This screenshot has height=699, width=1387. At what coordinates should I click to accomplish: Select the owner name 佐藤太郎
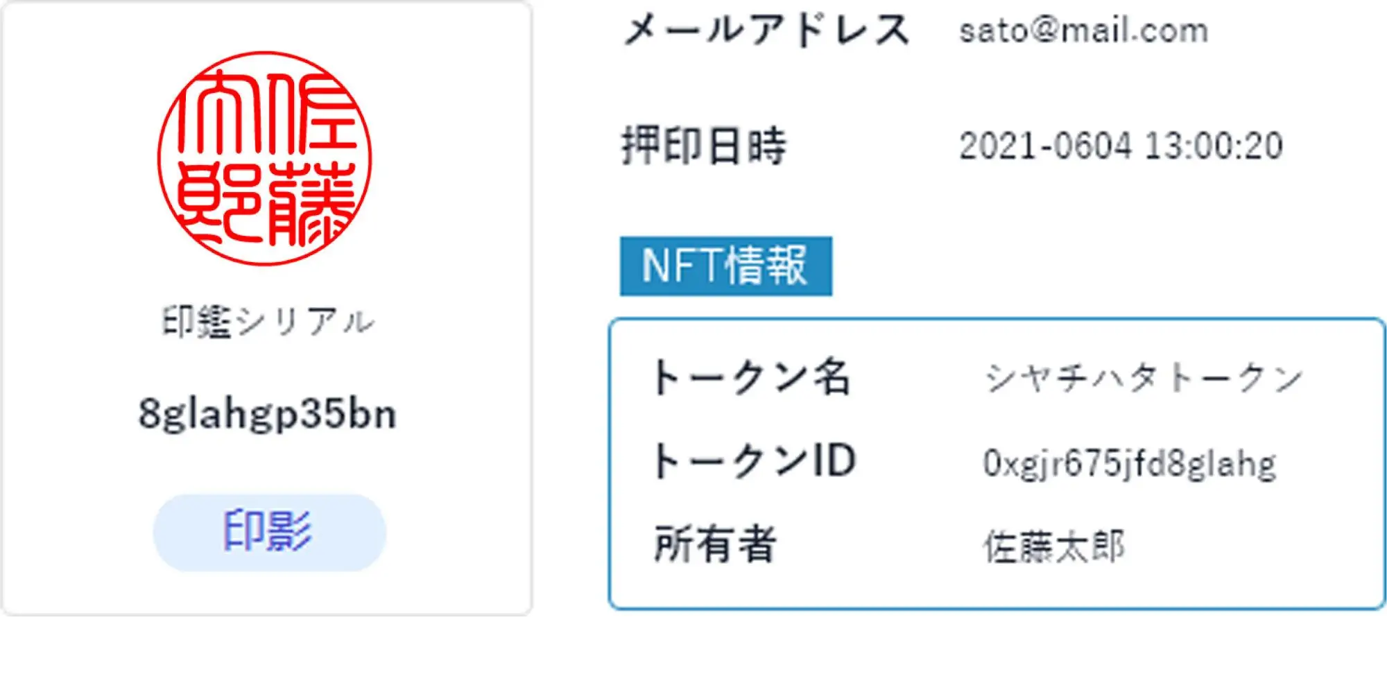point(1053,546)
